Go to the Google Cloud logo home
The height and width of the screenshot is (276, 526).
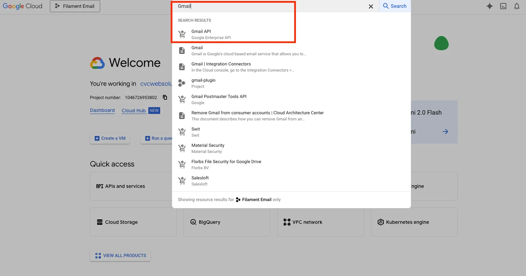pos(23,6)
